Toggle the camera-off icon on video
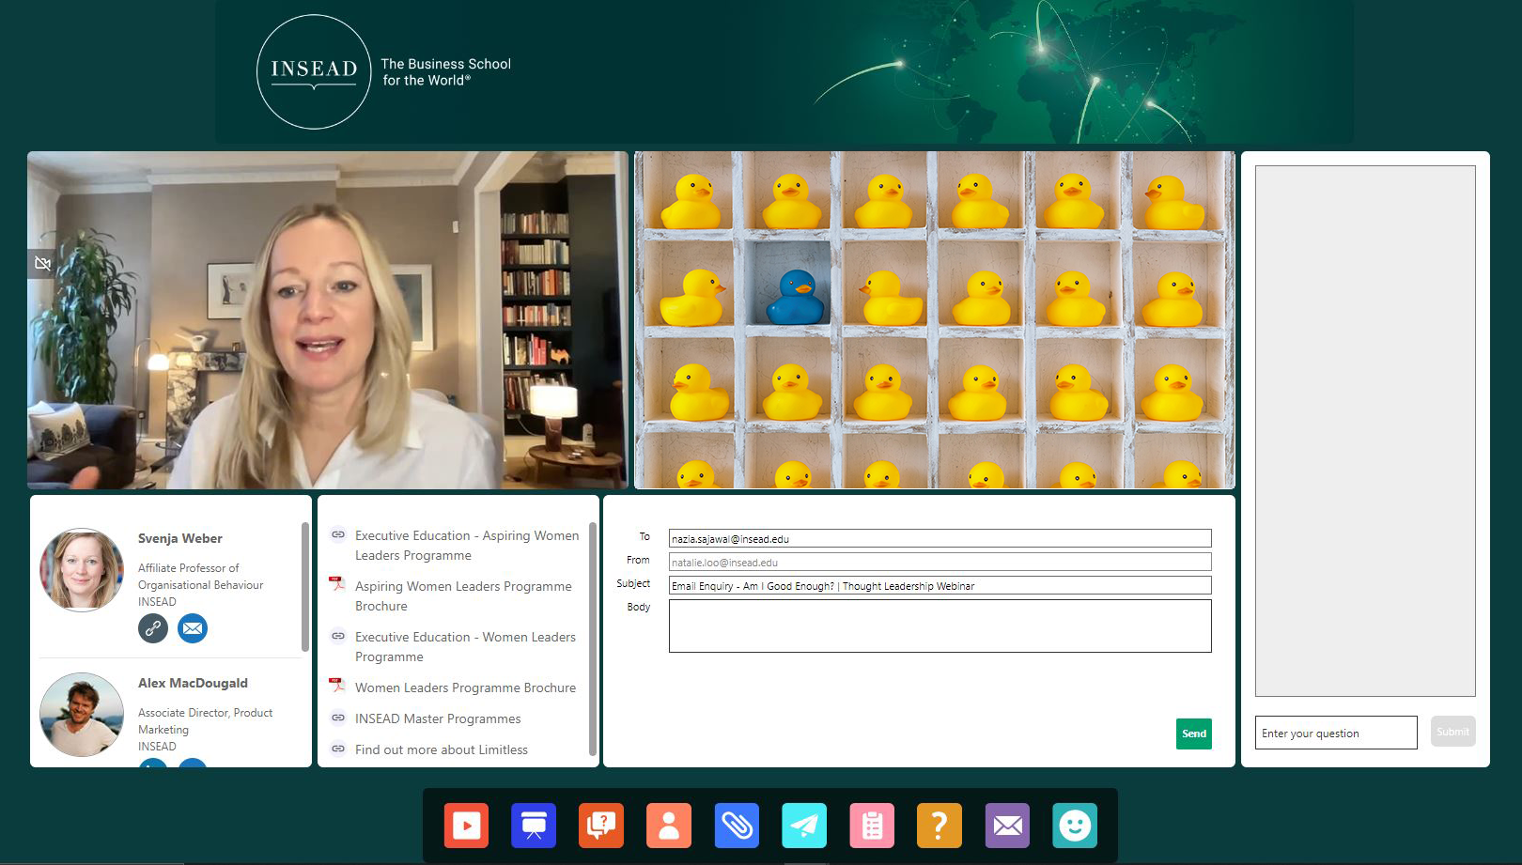The image size is (1522, 865). (42, 263)
